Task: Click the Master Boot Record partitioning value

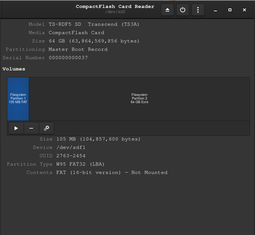Action: 78,49
